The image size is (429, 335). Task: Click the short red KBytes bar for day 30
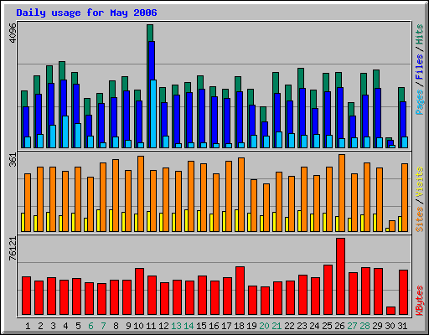point(390,311)
